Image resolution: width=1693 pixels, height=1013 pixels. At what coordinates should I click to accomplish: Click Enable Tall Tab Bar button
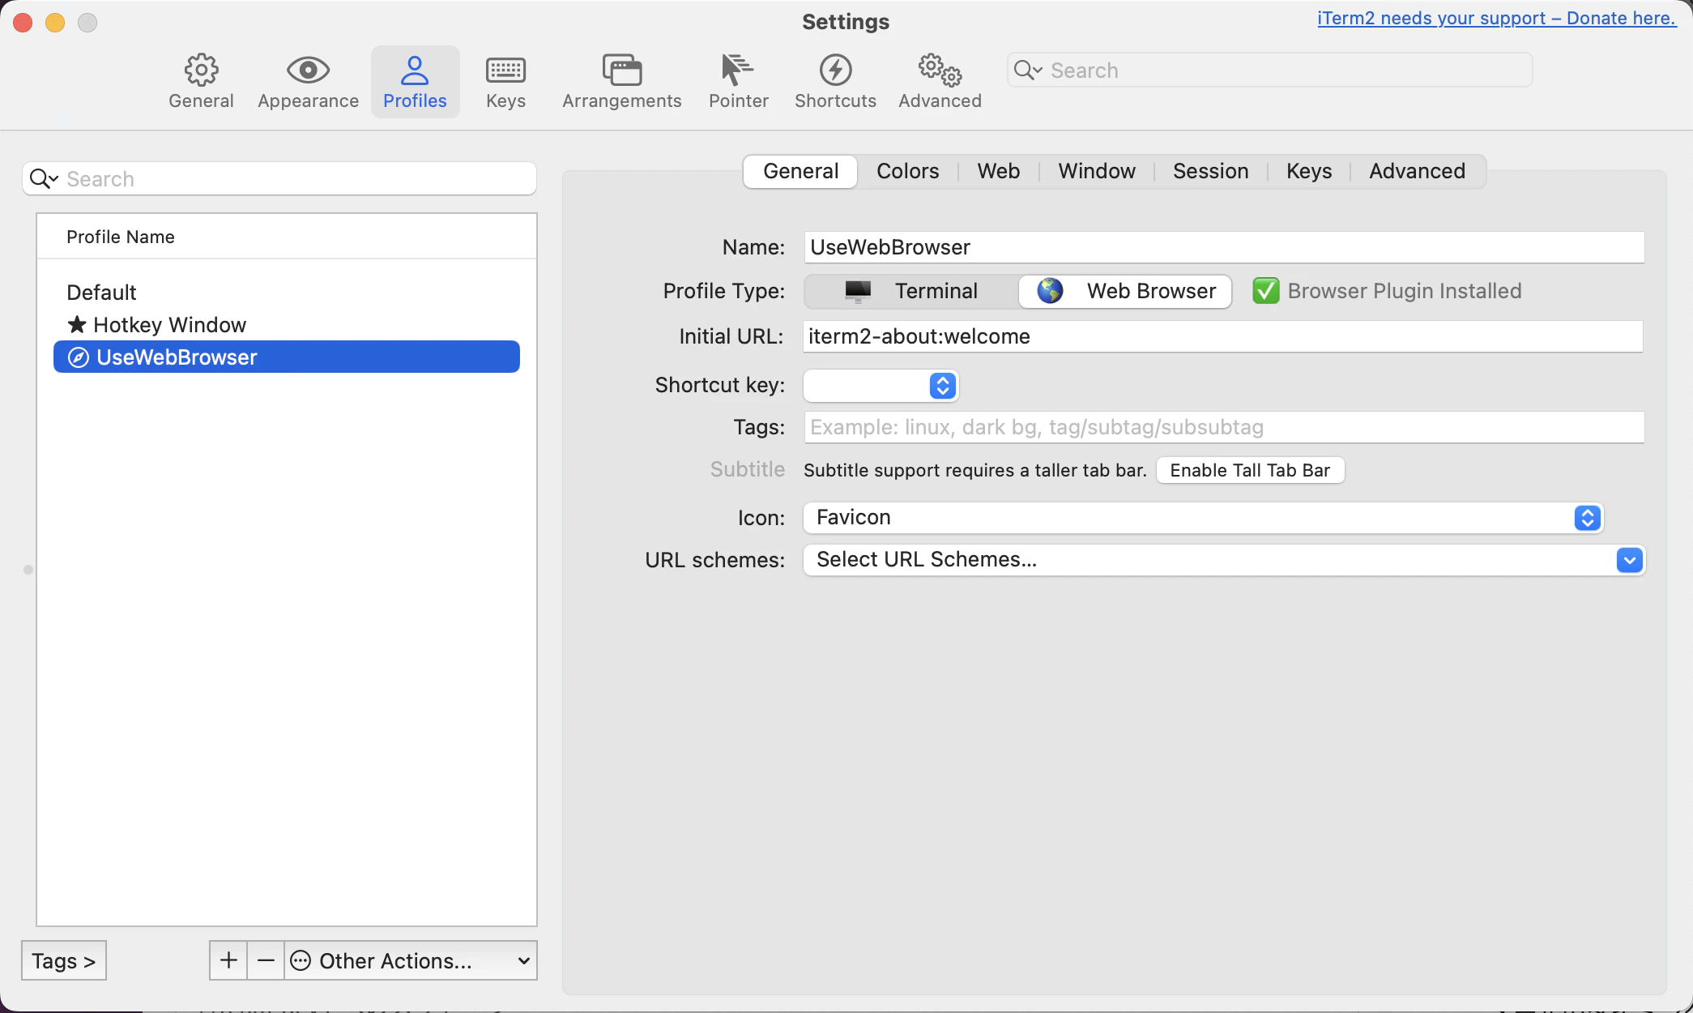(1250, 470)
